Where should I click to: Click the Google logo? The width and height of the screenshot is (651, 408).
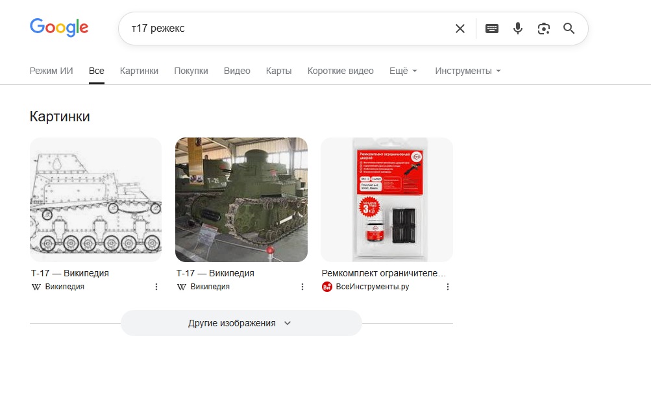click(59, 28)
